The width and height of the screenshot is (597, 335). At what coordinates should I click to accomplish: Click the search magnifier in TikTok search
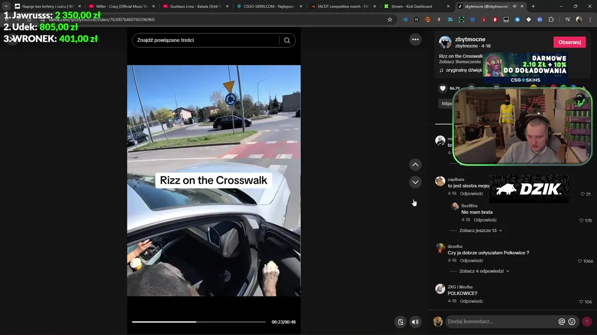point(287,40)
